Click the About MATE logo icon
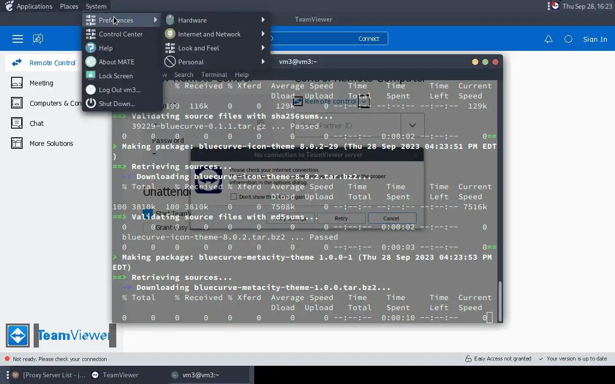The image size is (615, 384). pyautogui.click(x=91, y=62)
